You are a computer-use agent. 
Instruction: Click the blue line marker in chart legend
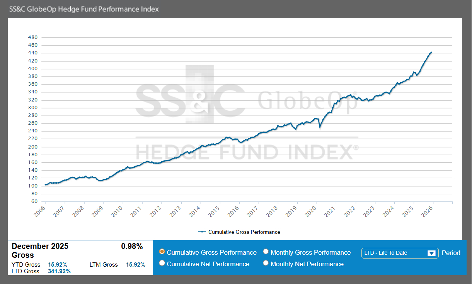pyautogui.click(x=202, y=232)
